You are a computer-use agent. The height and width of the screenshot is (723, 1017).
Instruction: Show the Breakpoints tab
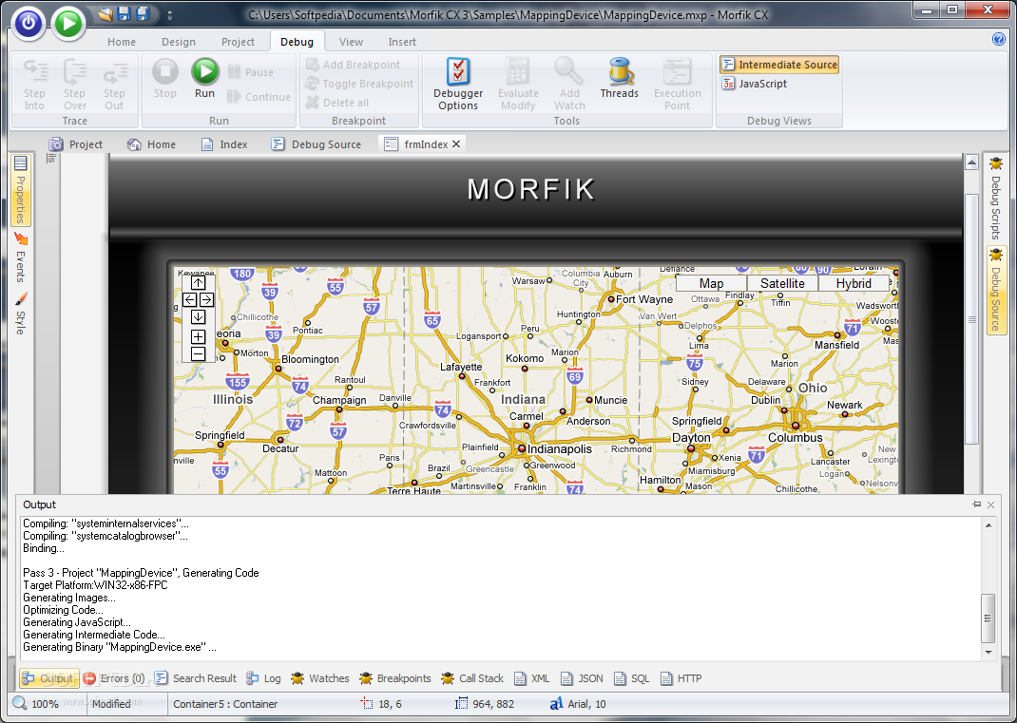coord(395,678)
